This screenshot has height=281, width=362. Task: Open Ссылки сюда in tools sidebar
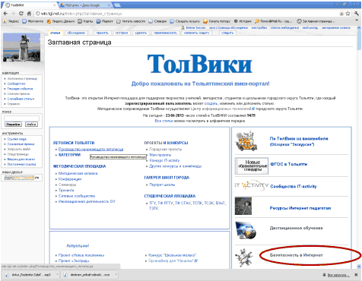pos(17,139)
